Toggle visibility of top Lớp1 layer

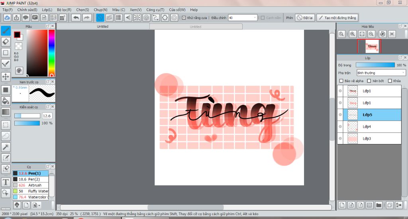(340, 91)
